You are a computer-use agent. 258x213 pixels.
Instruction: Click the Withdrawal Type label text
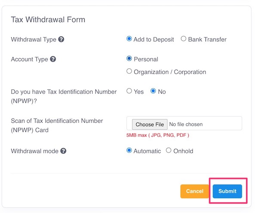click(x=34, y=40)
